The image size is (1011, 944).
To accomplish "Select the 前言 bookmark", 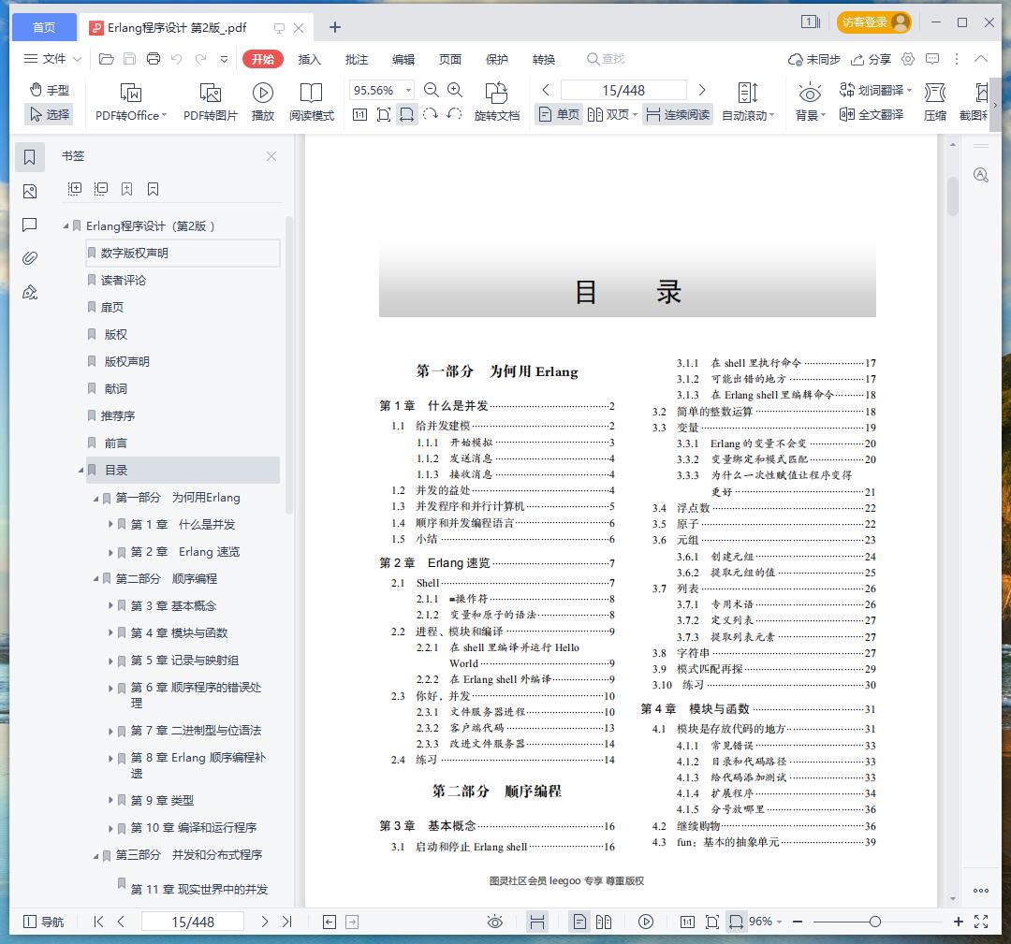I will pos(116,443).
